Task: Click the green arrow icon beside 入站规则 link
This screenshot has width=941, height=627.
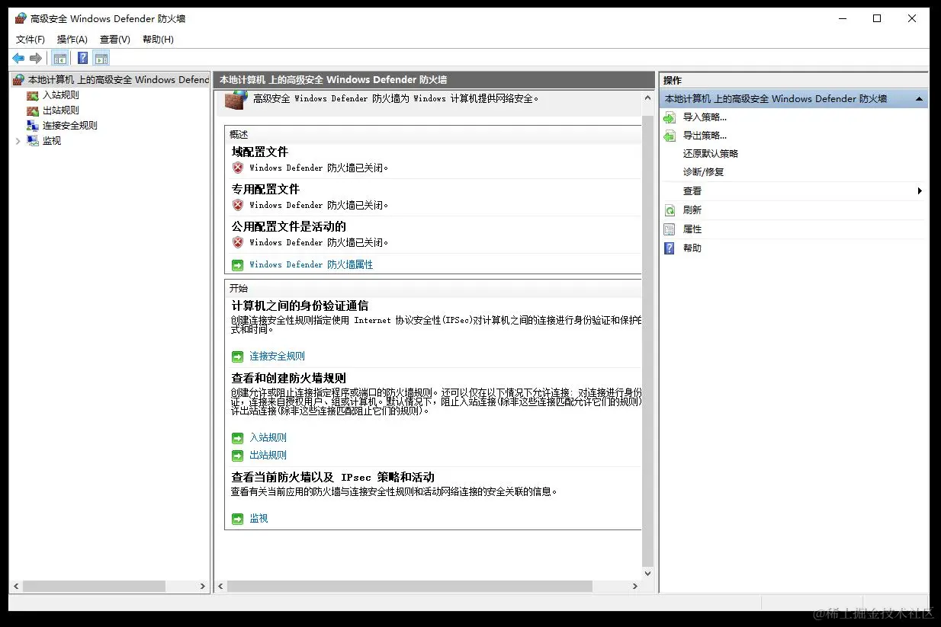Action: click(x=238, y=438)
